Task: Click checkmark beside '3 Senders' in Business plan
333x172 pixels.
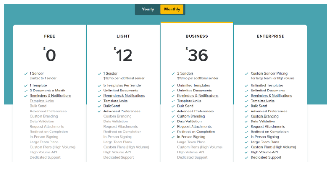Action: click(x=173, y=74)
